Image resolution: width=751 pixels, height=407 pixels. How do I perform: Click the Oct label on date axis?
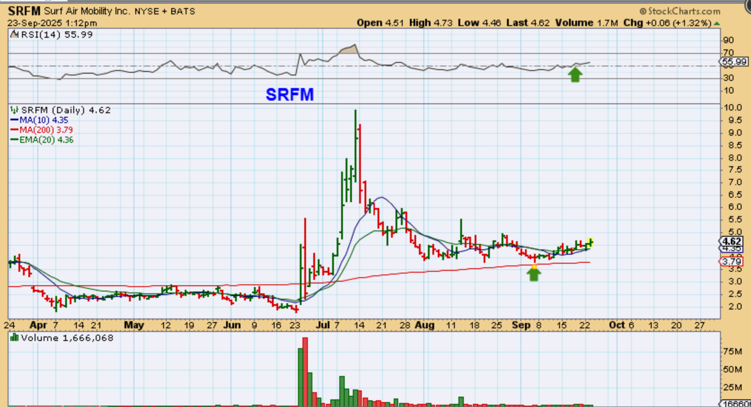tap(617, 325)
